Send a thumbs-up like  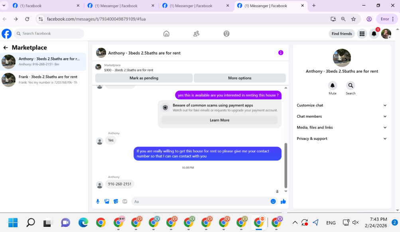click(x=283, y=201)
